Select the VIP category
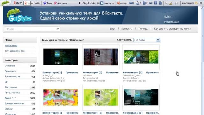Viewport: 204px width, 115px height. pos(6,82)
